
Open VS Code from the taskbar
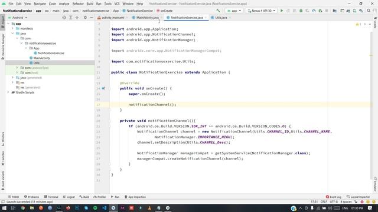click(x=105, y=208)
